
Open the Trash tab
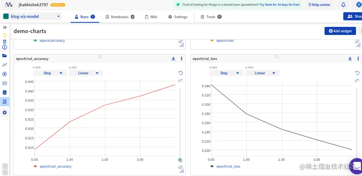point(211,17)
